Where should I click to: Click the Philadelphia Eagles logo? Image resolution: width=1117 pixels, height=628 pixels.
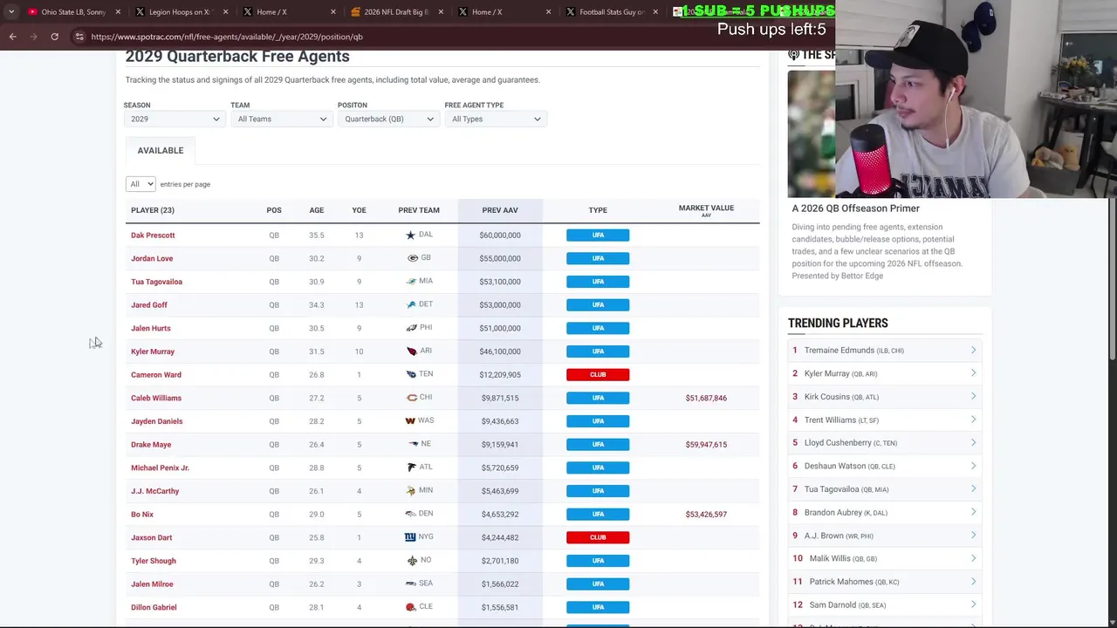[411, 328]
